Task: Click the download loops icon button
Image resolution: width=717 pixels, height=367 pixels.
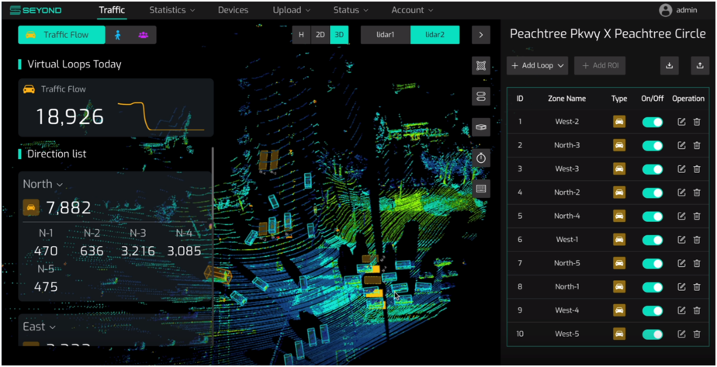Action: [x=669, y=66]
